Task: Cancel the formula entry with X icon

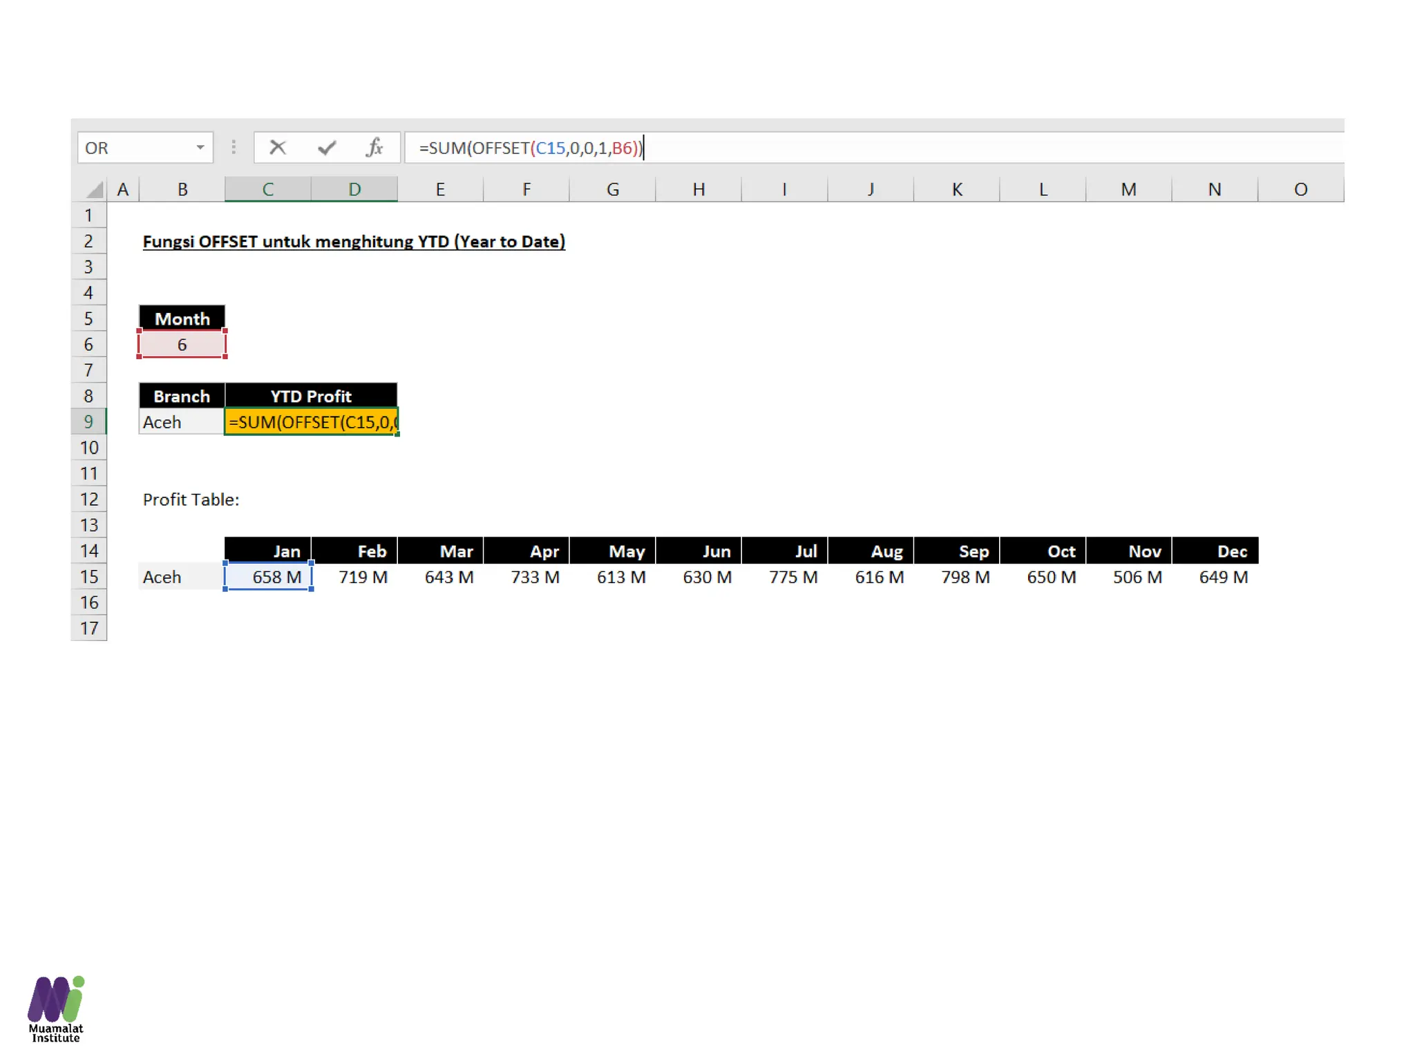Action: click(278, 147)
